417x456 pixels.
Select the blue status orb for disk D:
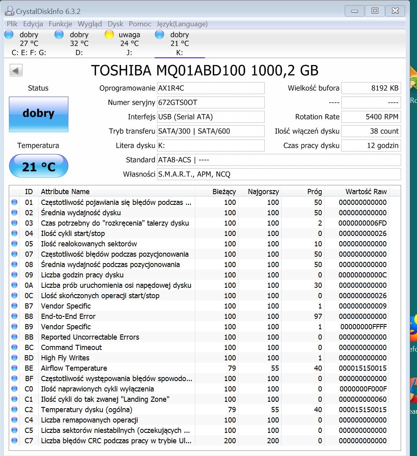(59, 34)
